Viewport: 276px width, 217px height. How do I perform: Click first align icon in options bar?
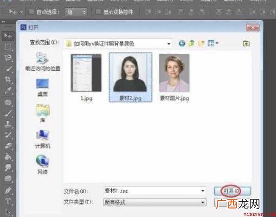click(148, 12)
